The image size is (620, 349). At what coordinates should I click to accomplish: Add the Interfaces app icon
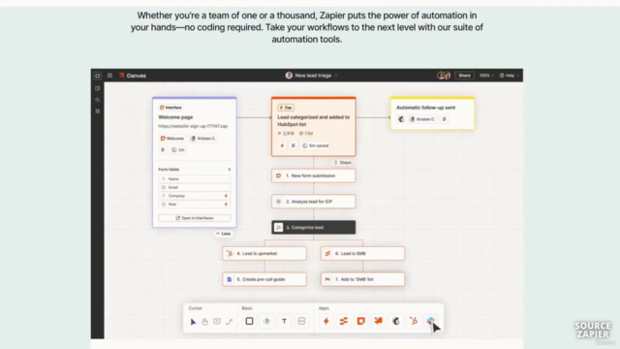(x=361, y=321)
